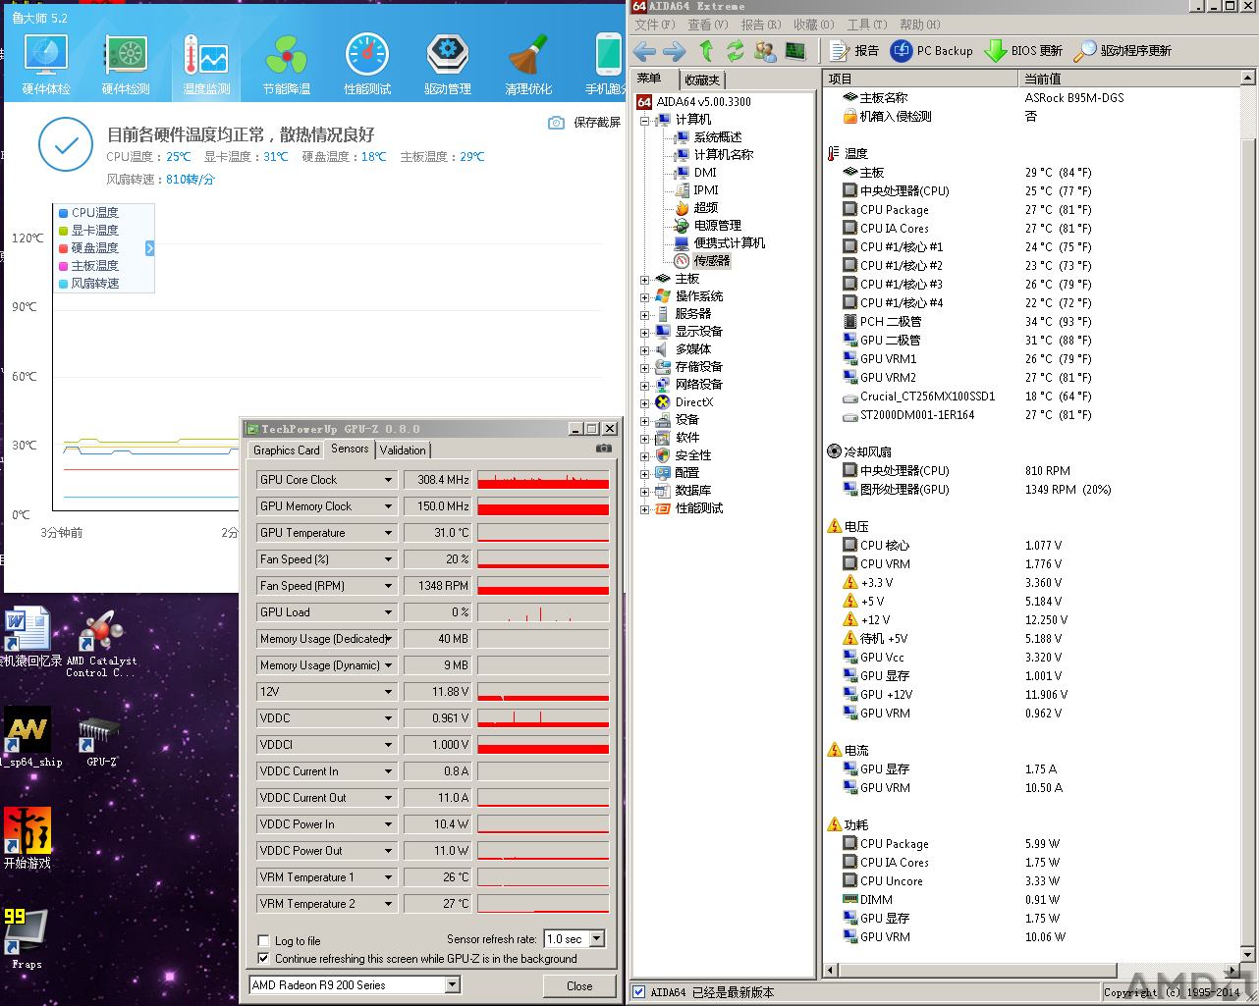Open 清理优化 broom icon
Image resolution: width=1259 pixels, height=1006 pixels.
[x=528, y=64]
